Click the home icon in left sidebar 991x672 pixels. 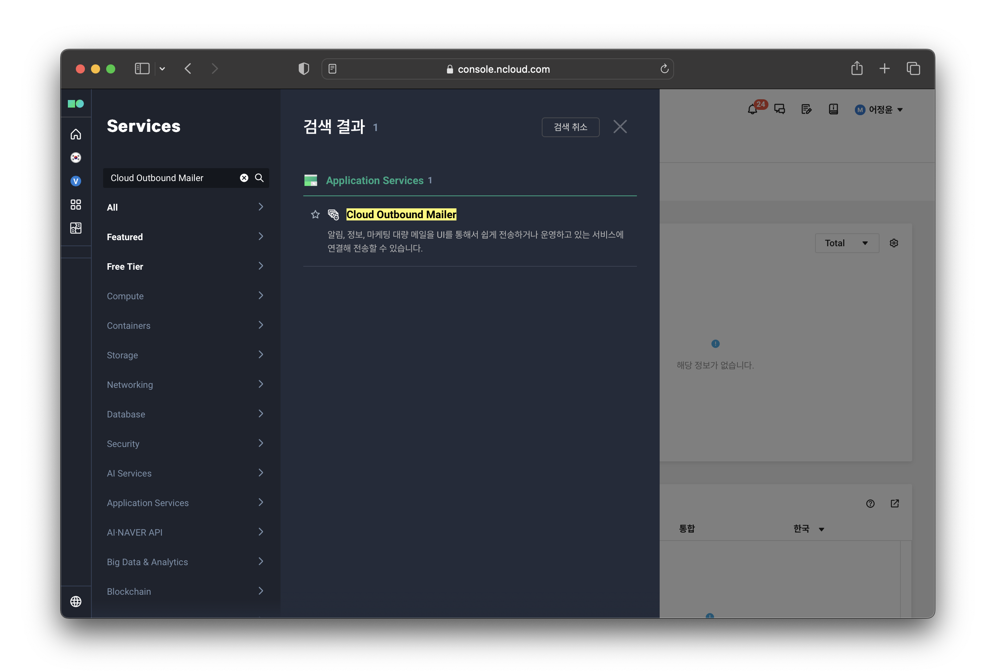(75, 134)
